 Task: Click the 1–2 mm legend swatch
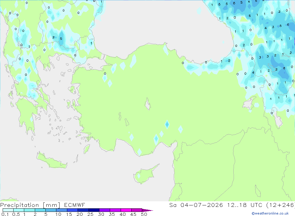pos(29,210)
